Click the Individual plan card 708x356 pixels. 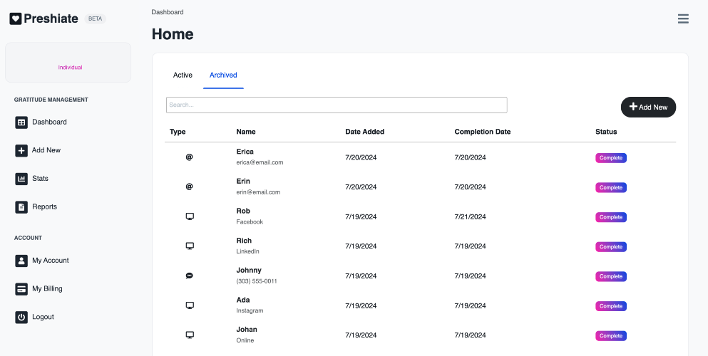pyautogui.click(x=68, y=62)
